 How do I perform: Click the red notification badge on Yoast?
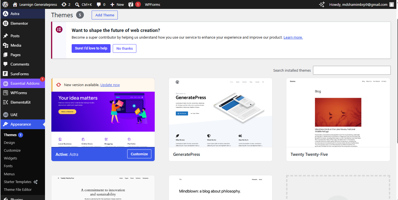(138, 4)
